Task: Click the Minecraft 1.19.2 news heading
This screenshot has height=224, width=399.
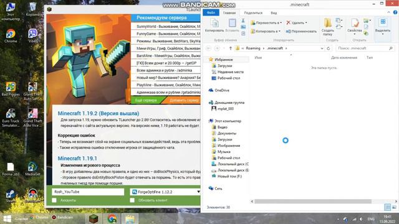Action: click(99, 113)
